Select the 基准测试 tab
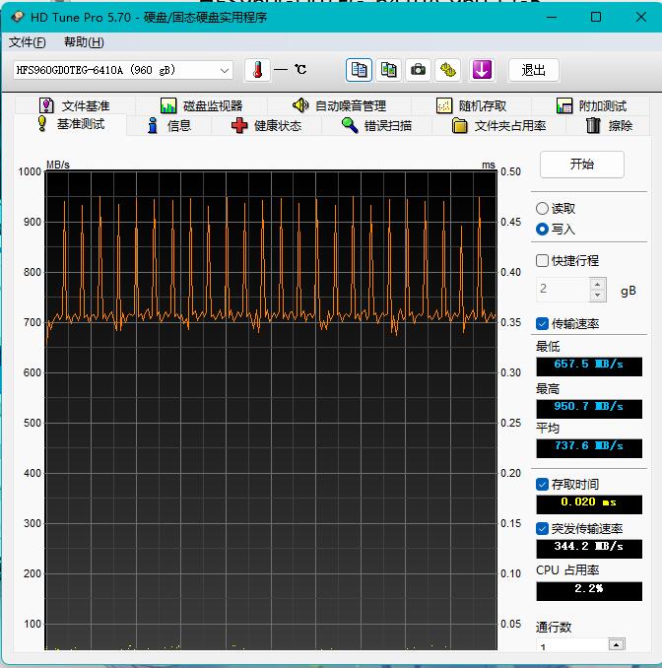The width and height of the screenshot is (662, 668). [x=71, y=124]
